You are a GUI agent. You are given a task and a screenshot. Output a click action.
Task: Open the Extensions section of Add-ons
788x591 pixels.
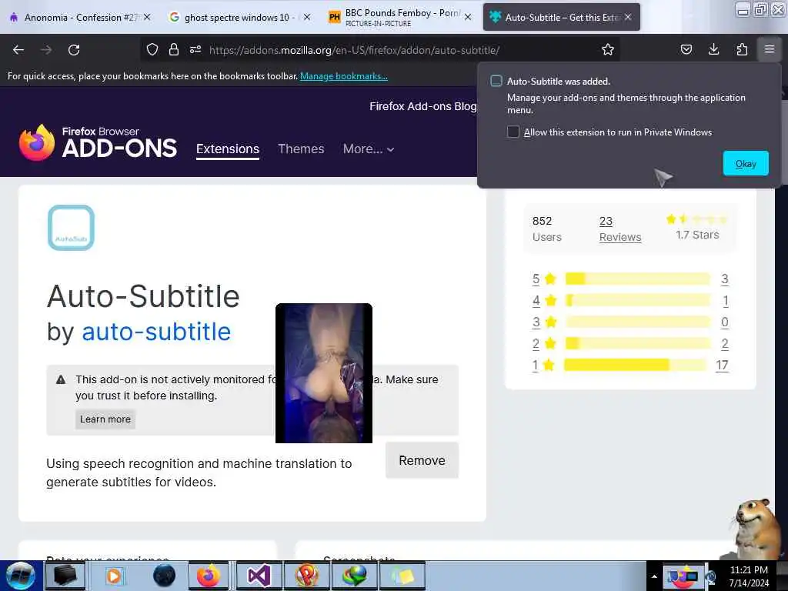pos(228,149)
